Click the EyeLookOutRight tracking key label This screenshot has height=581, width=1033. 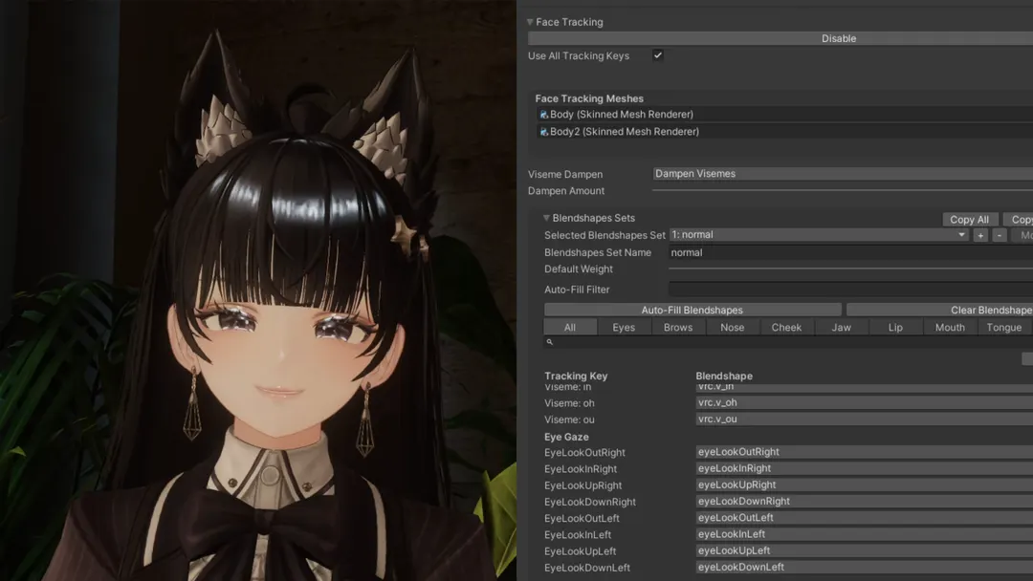point(584,453)
